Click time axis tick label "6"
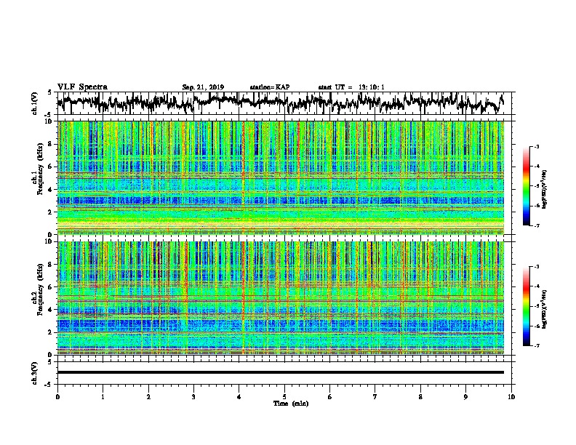Viewport: 576px width, 445px height. (330, 397)
